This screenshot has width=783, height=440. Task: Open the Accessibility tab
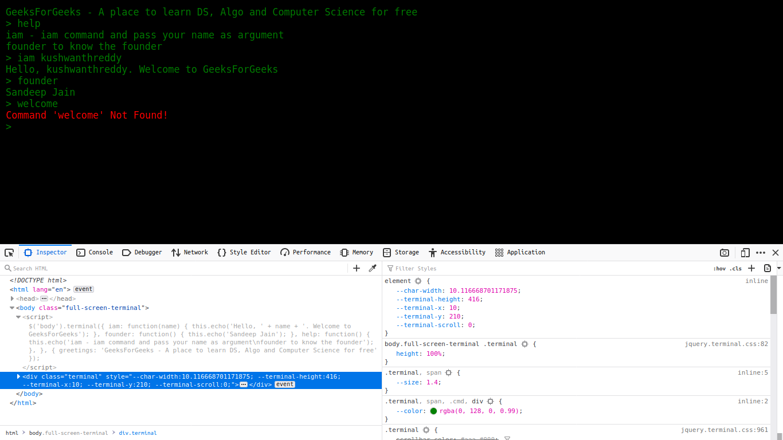point(457,253)
